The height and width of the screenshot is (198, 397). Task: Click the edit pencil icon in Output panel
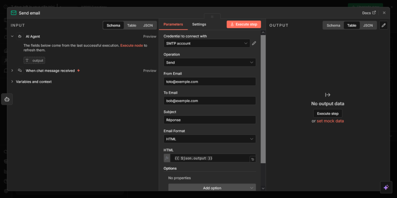(x=383, y=26)
